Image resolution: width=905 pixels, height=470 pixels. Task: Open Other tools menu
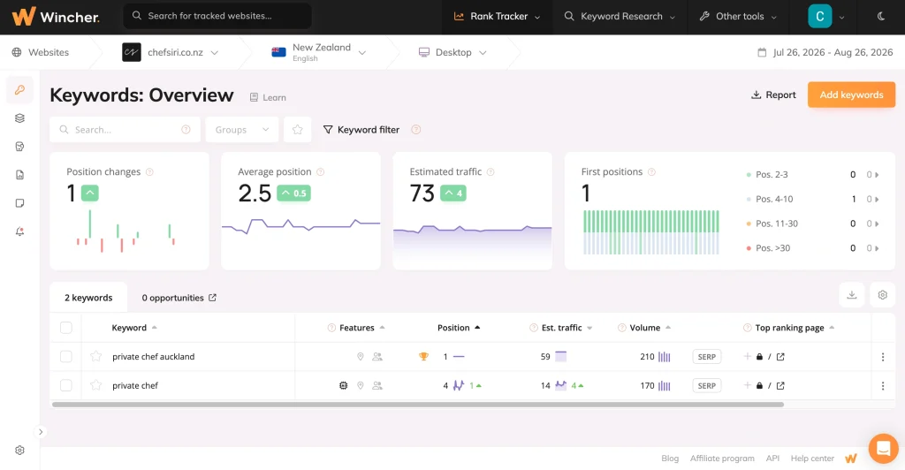[740, 16]
